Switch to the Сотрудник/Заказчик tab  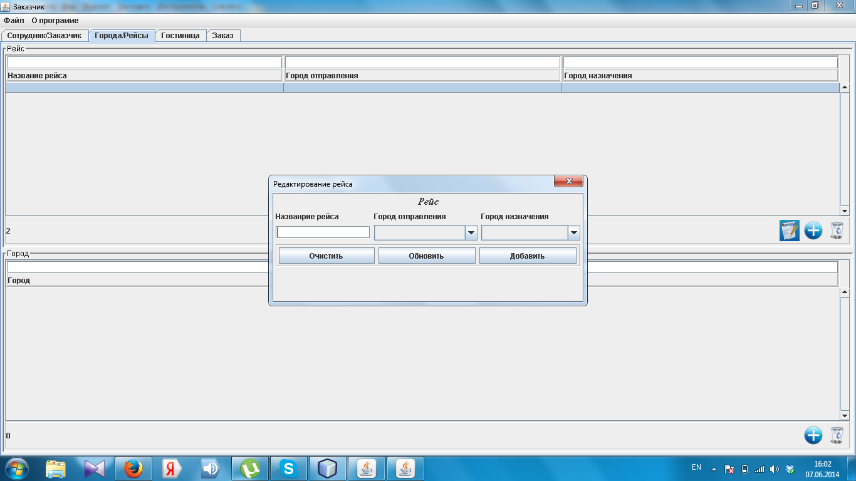[x=44, y=36]
